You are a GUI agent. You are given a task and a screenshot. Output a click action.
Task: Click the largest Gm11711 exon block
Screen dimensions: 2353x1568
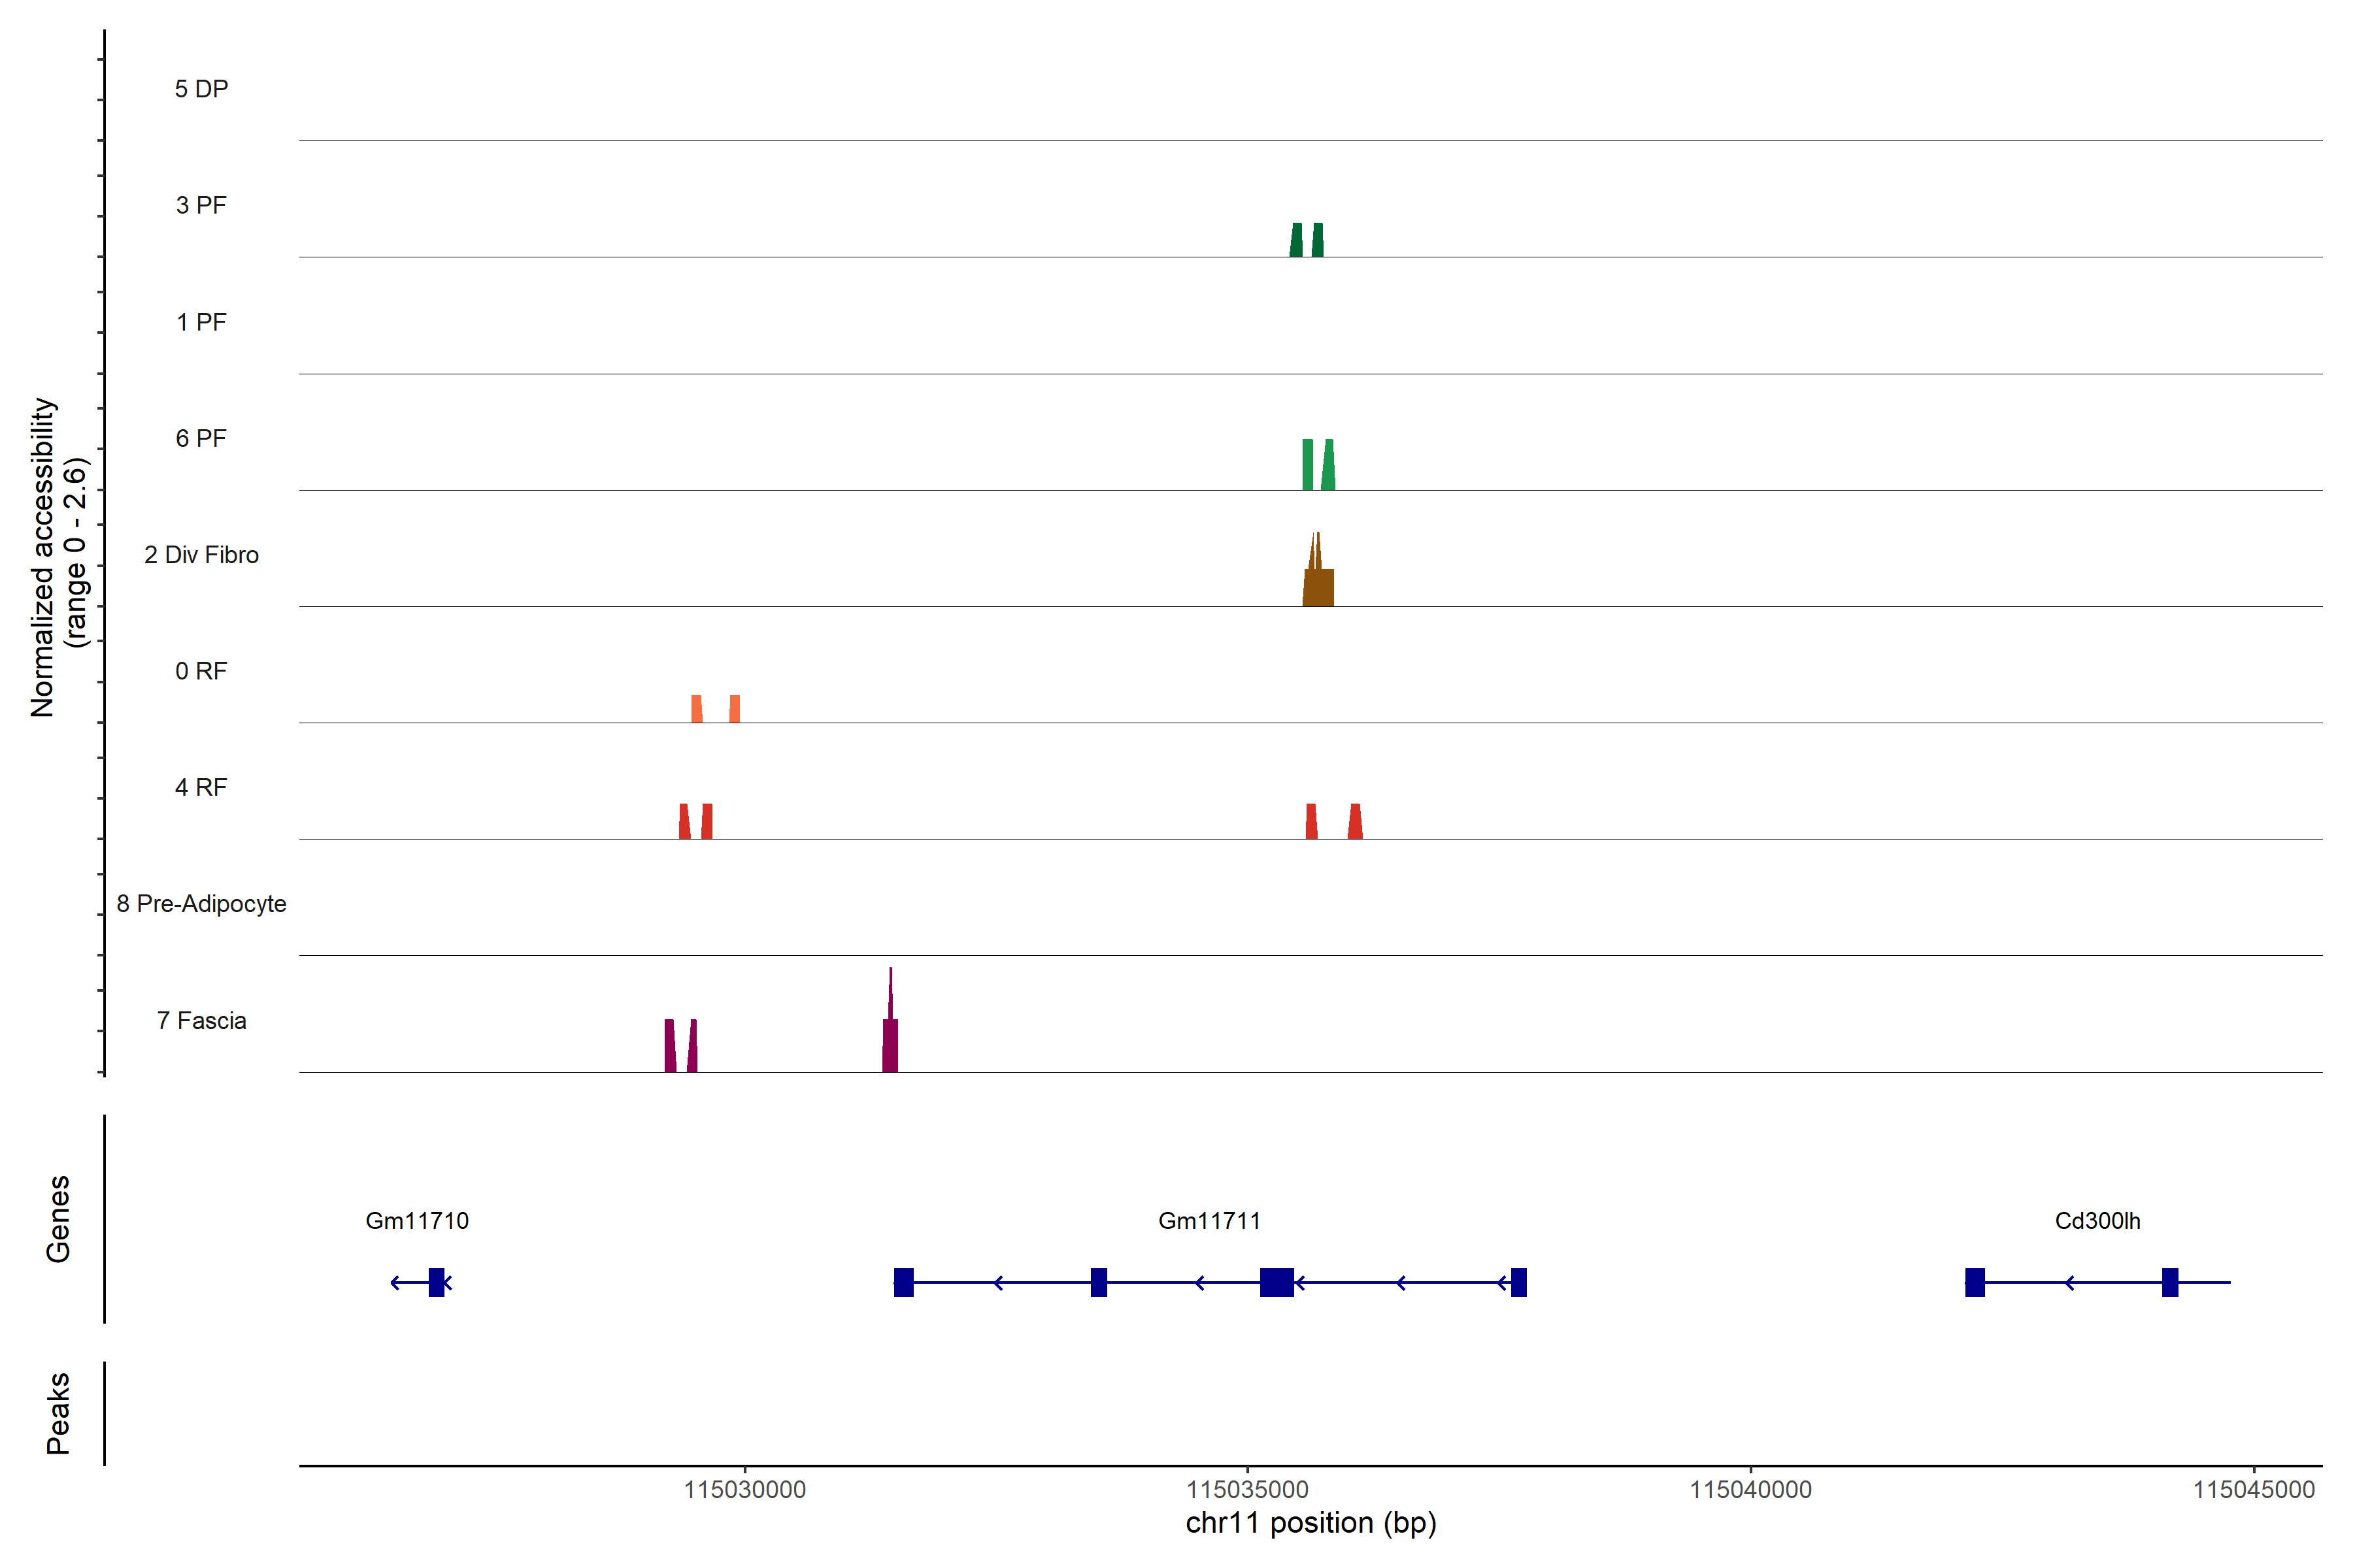pos(1277,1282)
